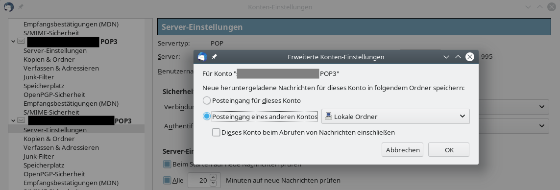Select 'Posteingang eines anderen Kontos' radio button
The image size is (560, 190).
point(206,117)
